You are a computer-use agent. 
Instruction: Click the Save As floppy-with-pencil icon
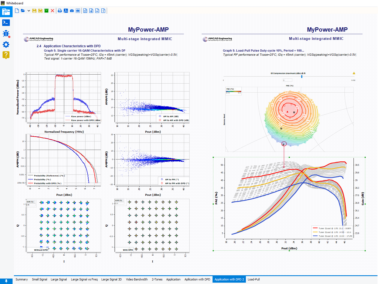(40, 11)
